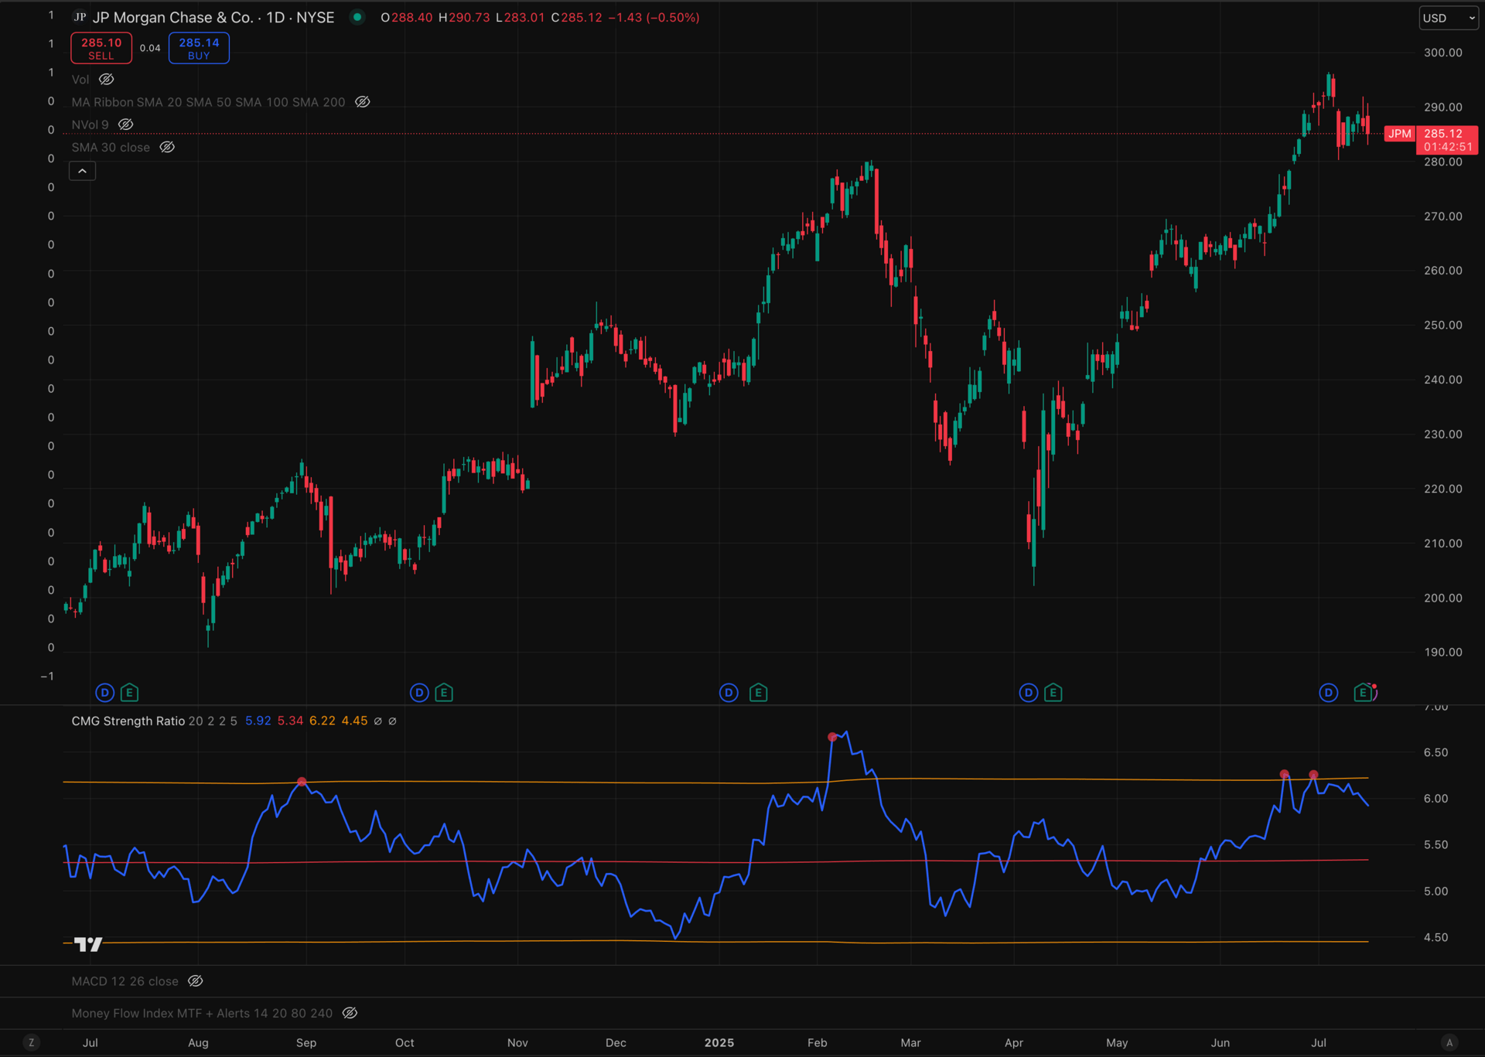
Task: Click the orange 4.45 CMG value
Action: [355, 721]
